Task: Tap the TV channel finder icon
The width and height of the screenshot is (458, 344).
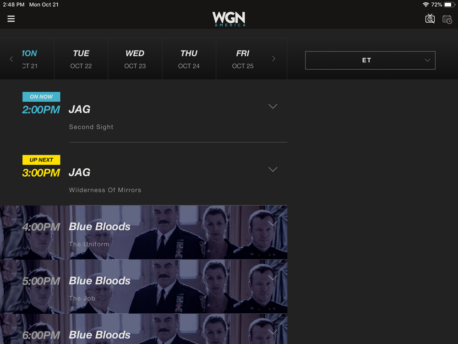Action: click(x=430, y=19)
